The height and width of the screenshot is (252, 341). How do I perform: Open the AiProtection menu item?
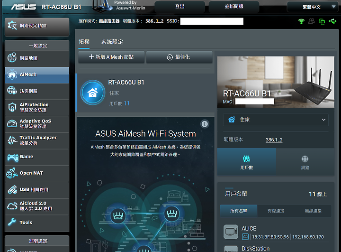(37, 107)
